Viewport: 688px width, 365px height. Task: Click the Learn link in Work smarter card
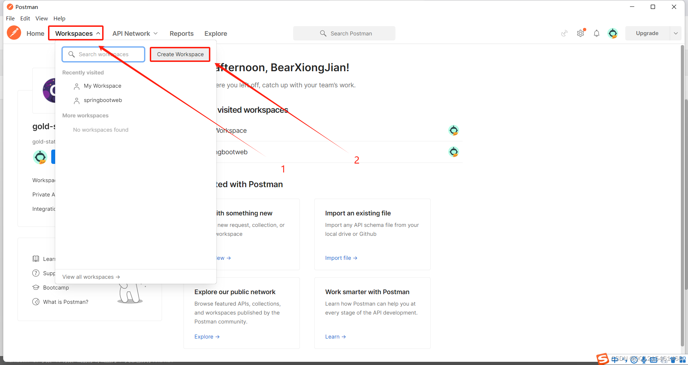pyautogui.click(x=335, y=337)
